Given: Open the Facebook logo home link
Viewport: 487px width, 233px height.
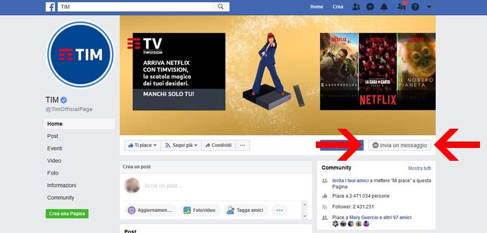Looking at the screenshot, I should pos(50,7).
